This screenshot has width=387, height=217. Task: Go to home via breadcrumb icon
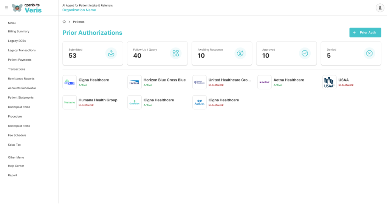coord(64,22)
